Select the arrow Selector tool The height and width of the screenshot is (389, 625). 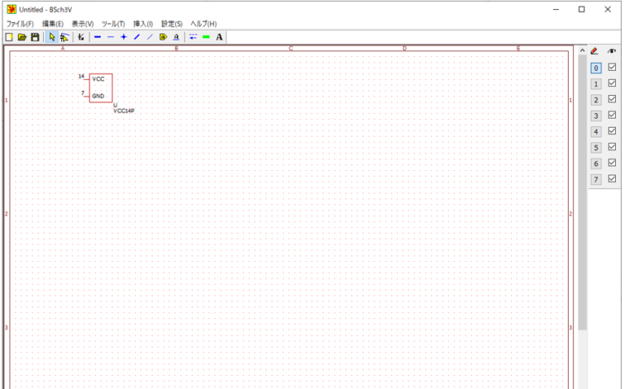click(x=52, y=37)
